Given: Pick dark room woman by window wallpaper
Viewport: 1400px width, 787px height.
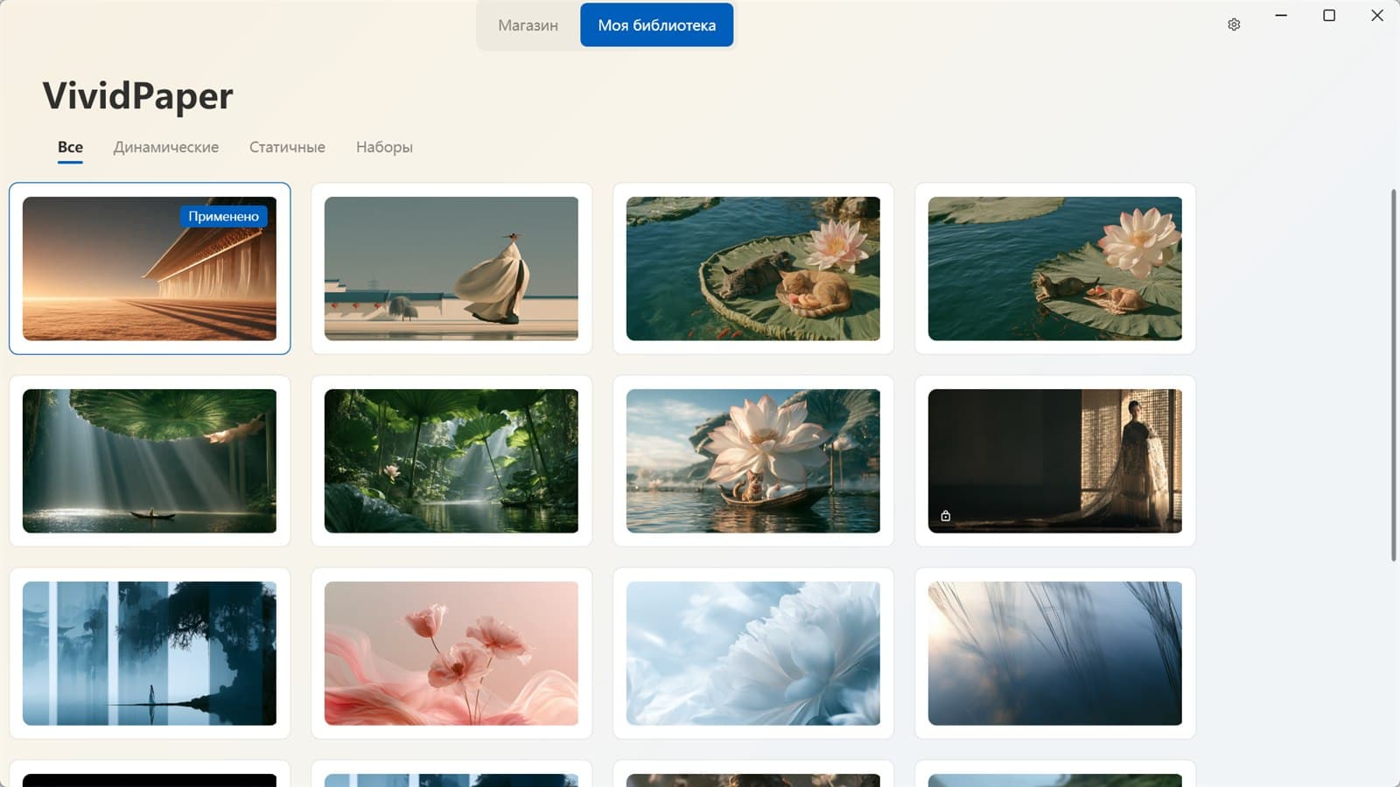Looking at the screenshot, I should 1055,461.
